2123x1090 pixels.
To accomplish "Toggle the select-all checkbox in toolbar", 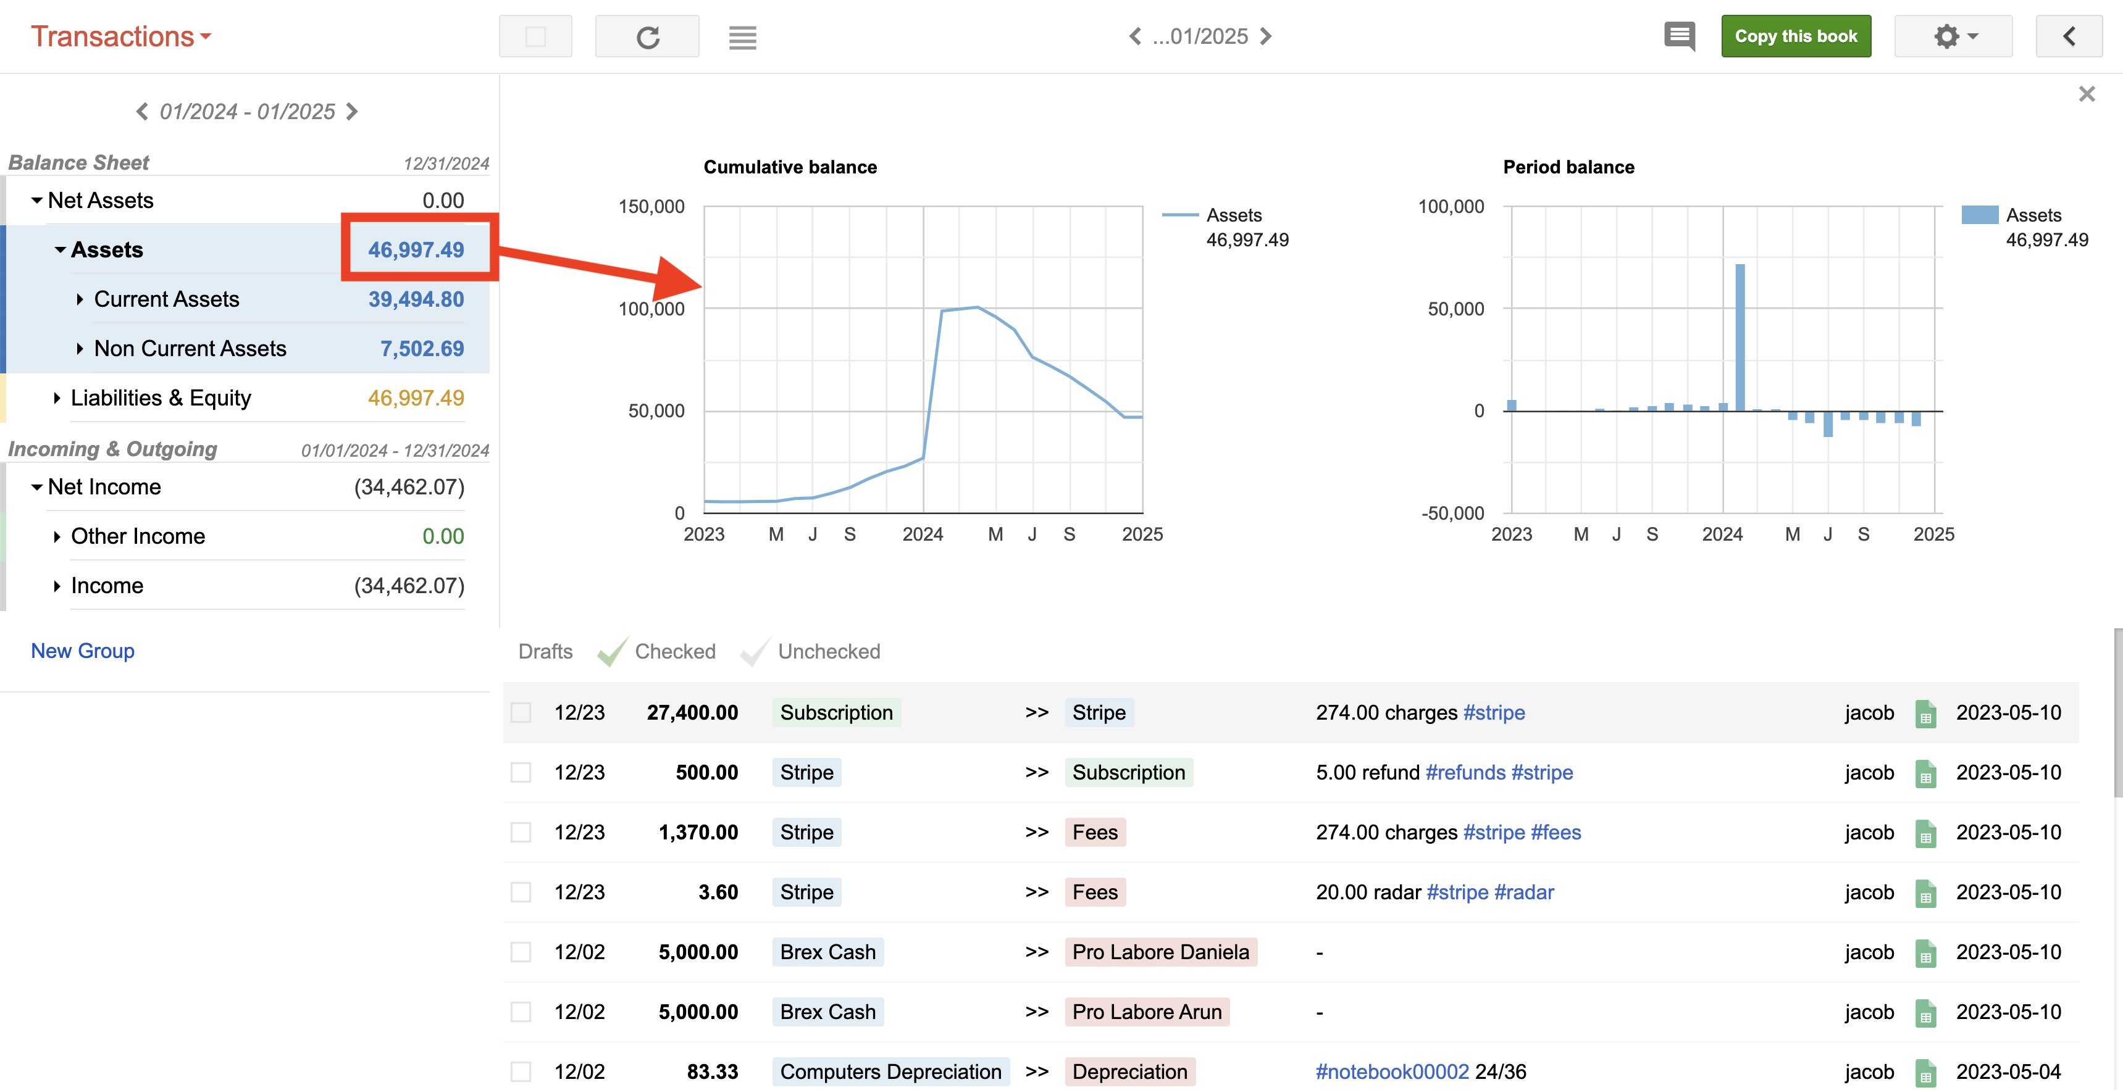I will (x=535, y=37).
